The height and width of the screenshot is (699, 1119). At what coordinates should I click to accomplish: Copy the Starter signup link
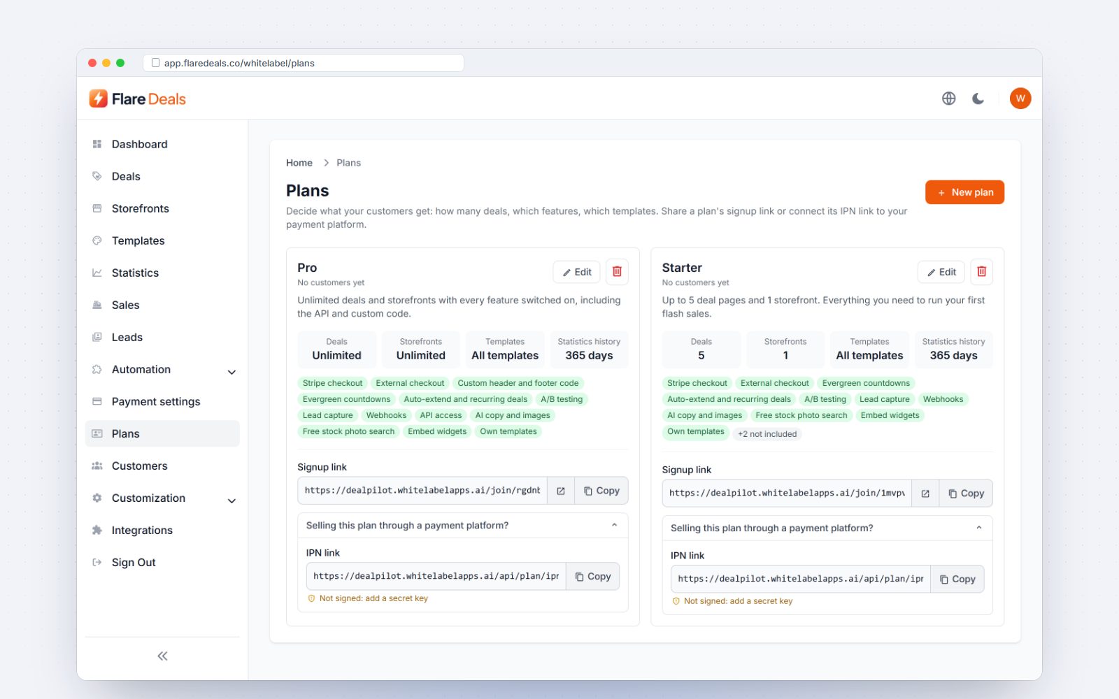(x=966, y=493)
